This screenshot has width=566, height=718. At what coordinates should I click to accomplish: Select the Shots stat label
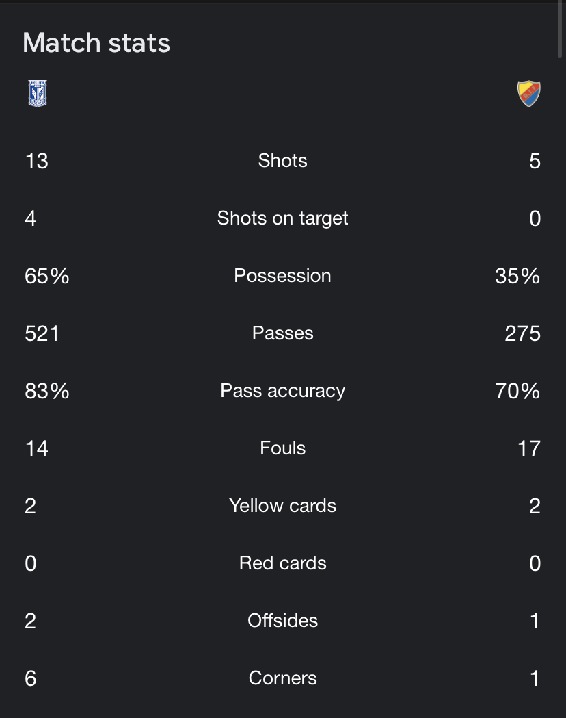point(282,161)
